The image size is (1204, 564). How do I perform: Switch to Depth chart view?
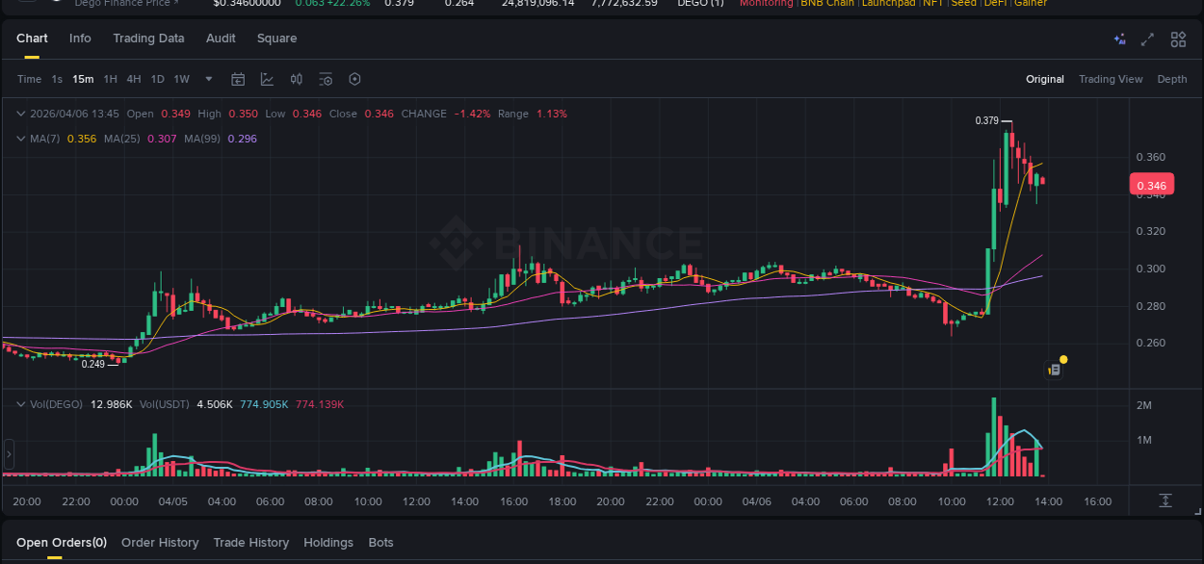point(1172,79)
